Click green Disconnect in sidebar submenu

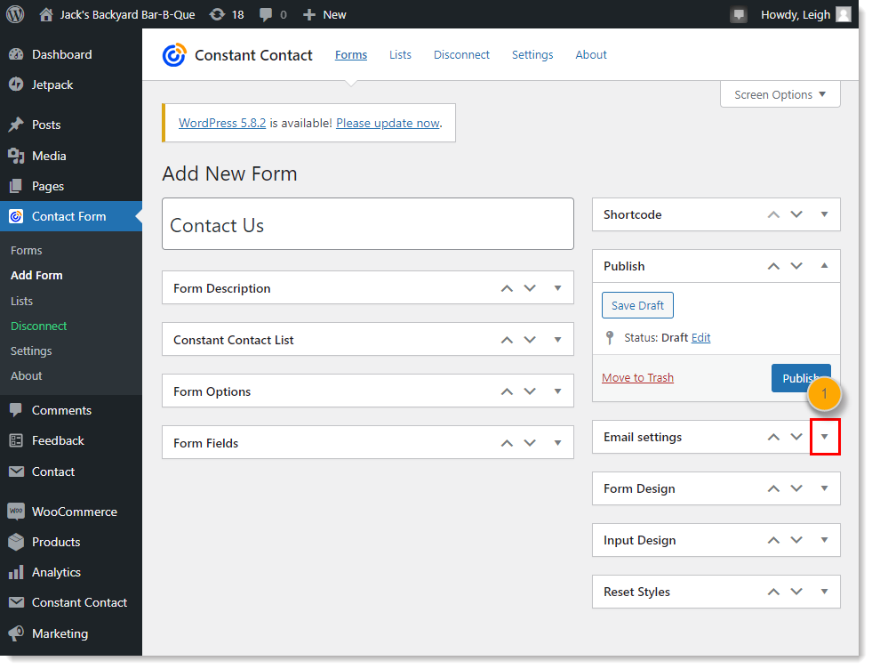(x=39, y=326)
